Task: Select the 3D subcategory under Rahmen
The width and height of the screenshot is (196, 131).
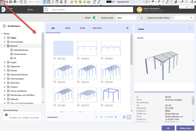Action: coord(15,58)
